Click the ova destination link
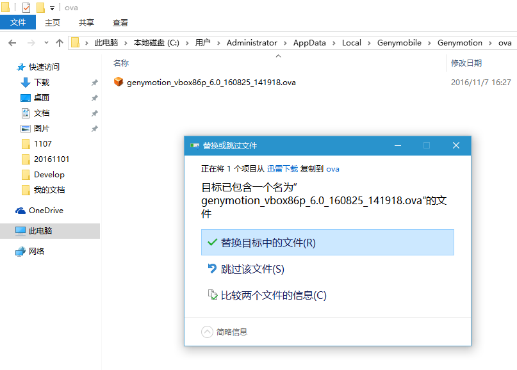The image size is (517, 370). tap(332, 169)
